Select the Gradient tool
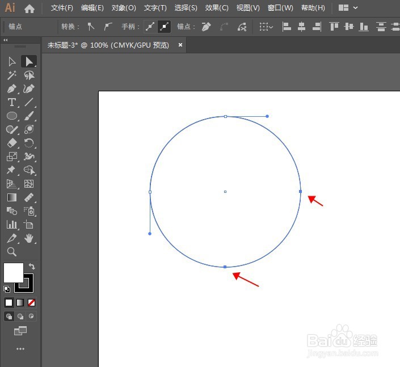400x367 pixels. [x=12, y=197]
